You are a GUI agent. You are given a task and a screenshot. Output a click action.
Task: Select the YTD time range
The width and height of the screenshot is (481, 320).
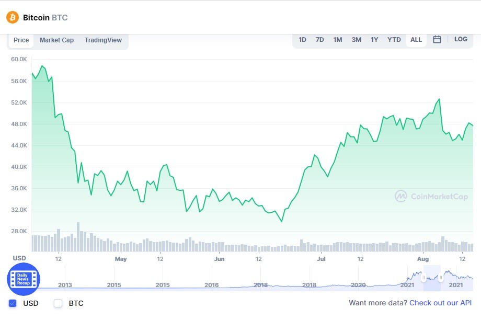click(394, 40)
